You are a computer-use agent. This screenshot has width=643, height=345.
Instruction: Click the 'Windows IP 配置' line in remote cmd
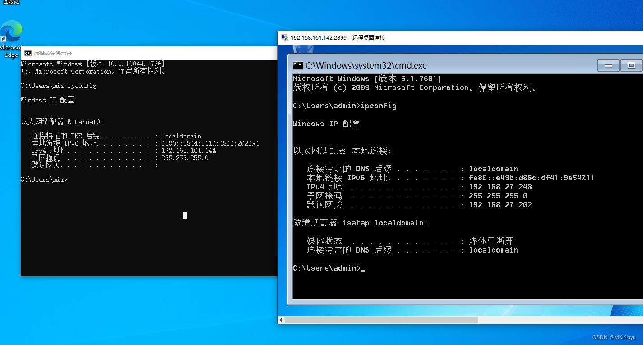click(327, 124)
